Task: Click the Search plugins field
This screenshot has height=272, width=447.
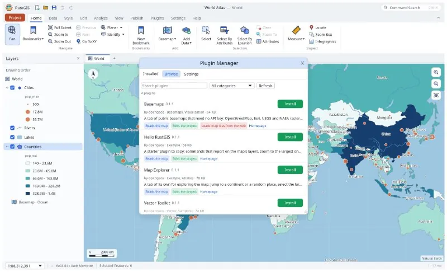Action: pos(174,86)
